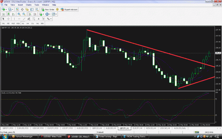Switch timeframe to D1
Screen dimensions: 222x139
33,23
